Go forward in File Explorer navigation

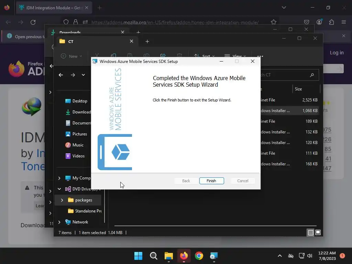pos(73,75)
